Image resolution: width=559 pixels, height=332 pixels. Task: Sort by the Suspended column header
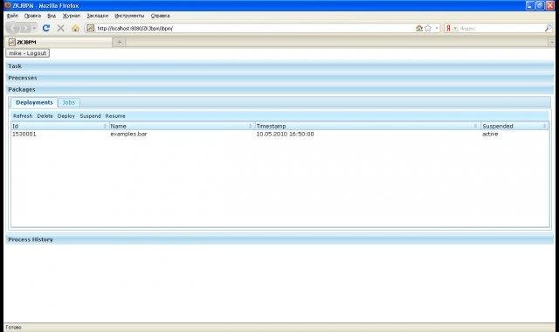[514, 126]
